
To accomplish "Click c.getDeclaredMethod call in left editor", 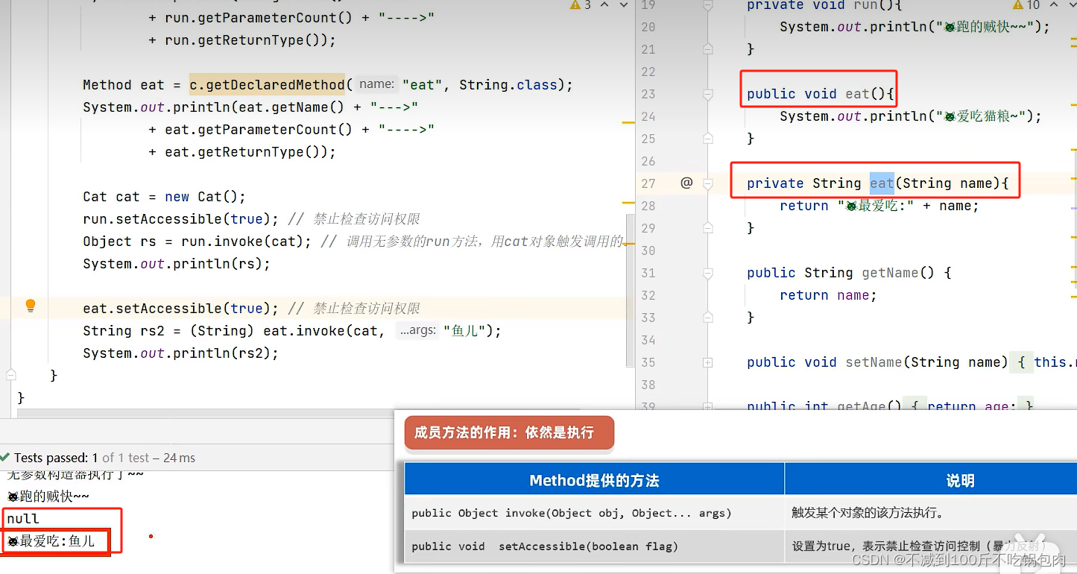I will coord(268,84).
